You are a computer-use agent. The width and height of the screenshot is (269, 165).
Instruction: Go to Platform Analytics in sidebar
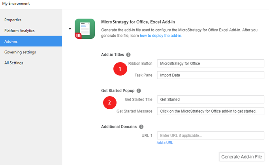(x=19, y=30)
